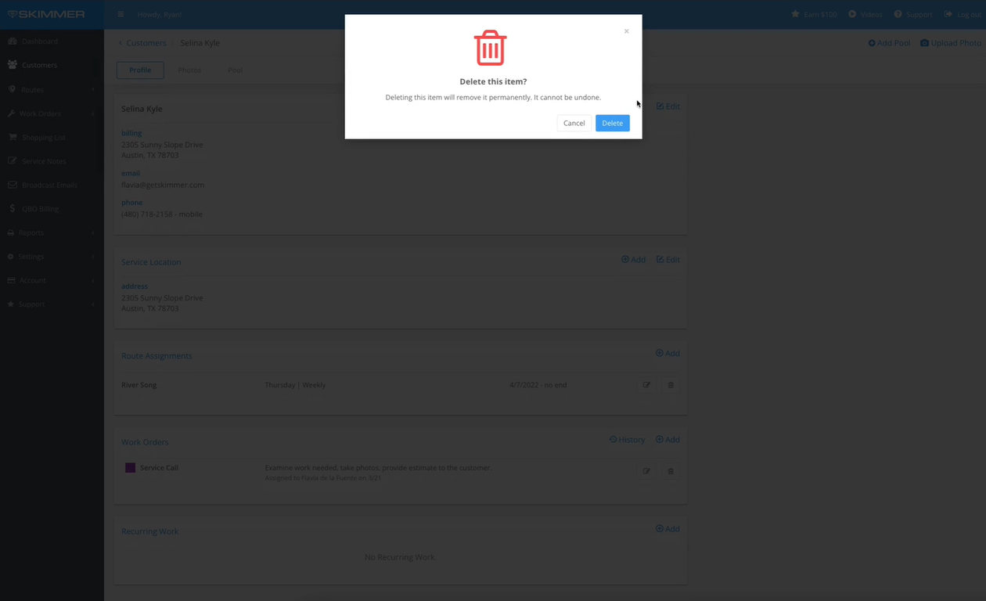The width and height of the screenshot is (986, 601).
Task: Click the Settings gear icon
Action: point(11,257)
